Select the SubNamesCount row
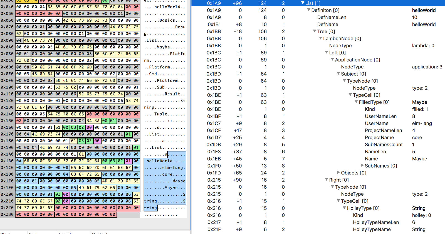The image size is (445, 234). click(384, 144)
